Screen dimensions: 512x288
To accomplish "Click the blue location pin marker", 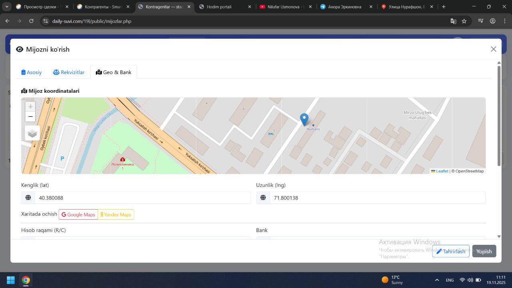I will point(304,120).
